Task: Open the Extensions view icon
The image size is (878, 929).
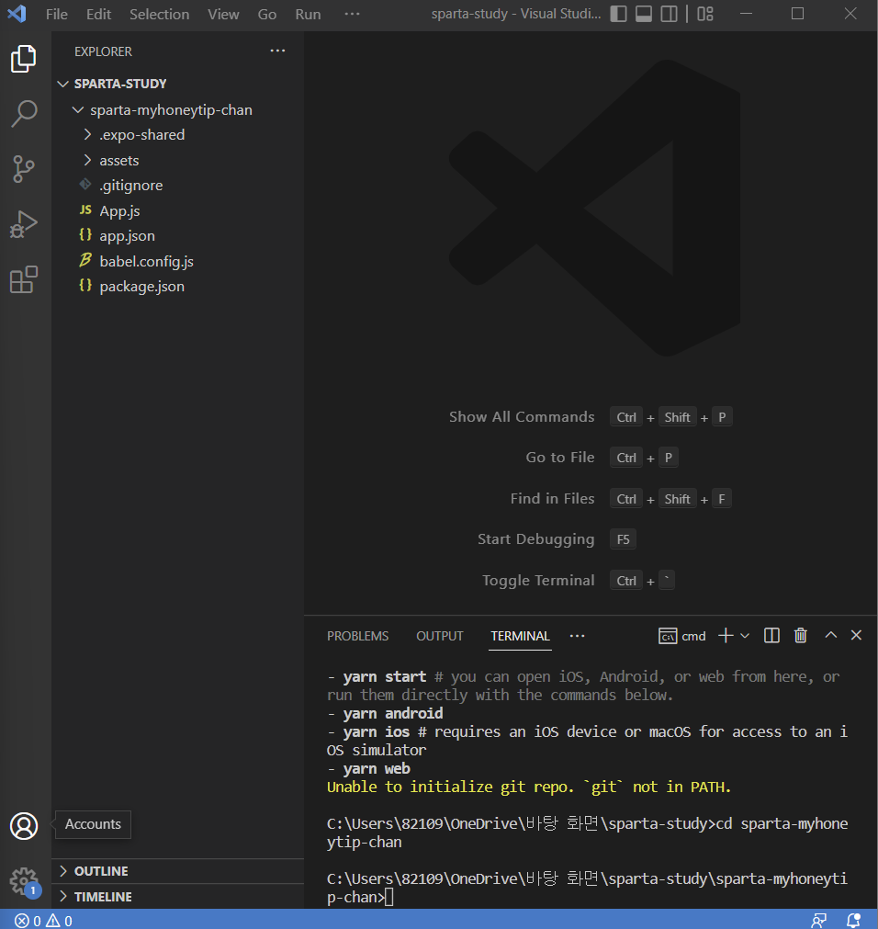Action: tap(24, 279)
